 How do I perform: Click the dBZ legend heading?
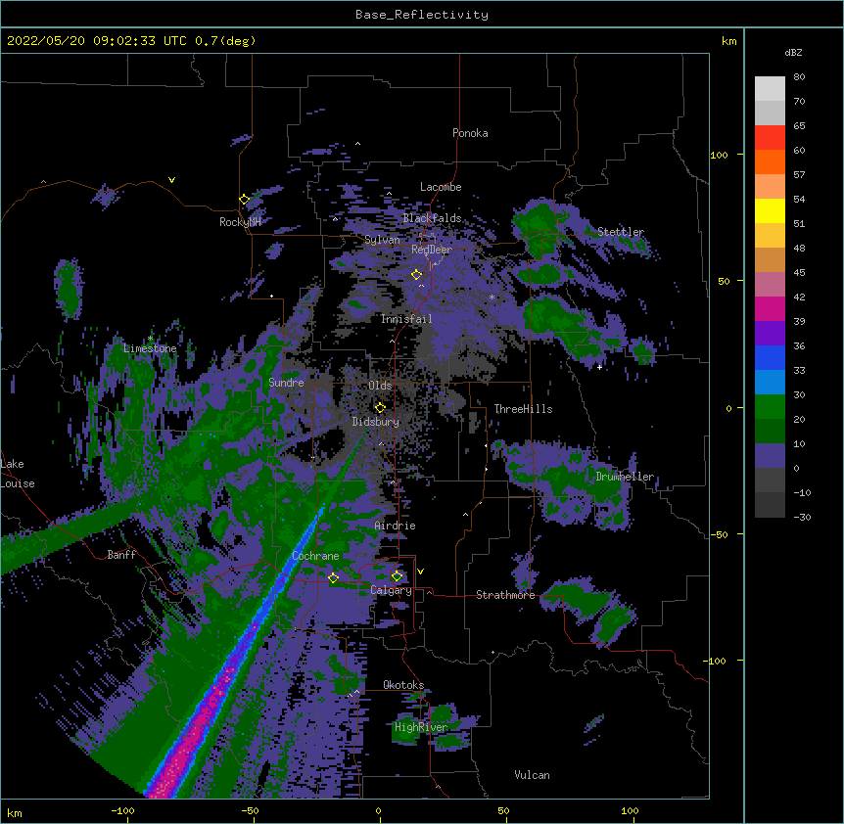[793, 52]
